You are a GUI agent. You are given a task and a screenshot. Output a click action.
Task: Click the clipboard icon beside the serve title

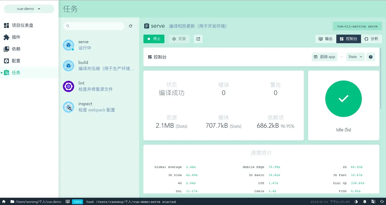point(146,26)
